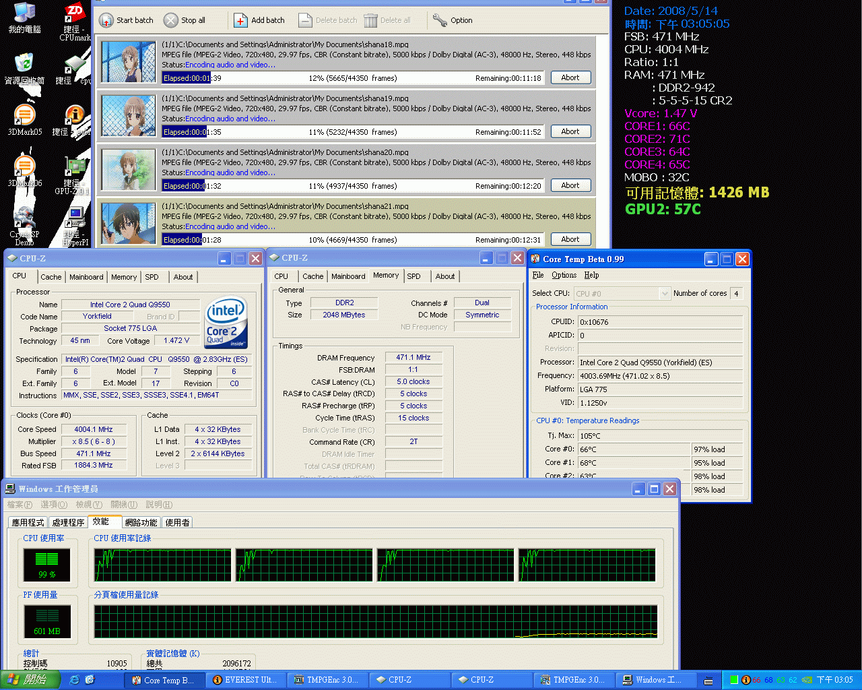
Task: Abort the shana19.mpg encoding job
Action: 570,131
